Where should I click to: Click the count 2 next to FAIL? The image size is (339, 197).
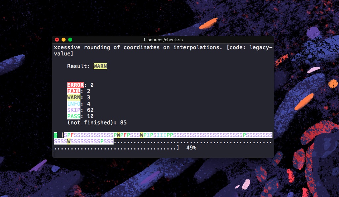tap(89, 91)
